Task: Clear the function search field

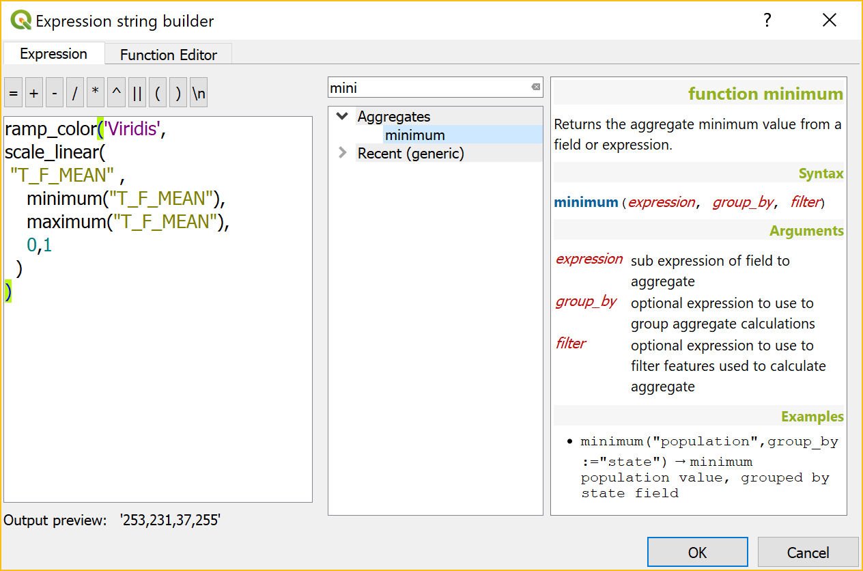Action: coord(535,87)
